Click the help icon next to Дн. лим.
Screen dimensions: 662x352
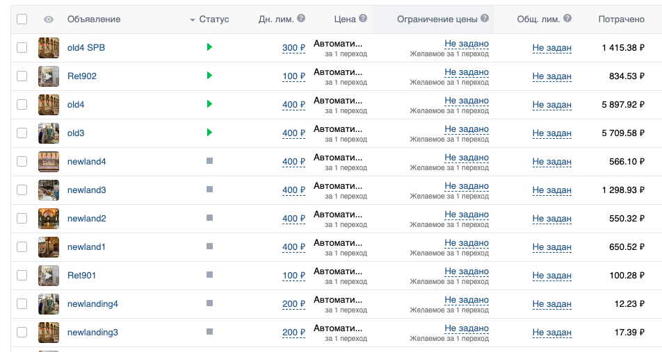click(301, 19)
